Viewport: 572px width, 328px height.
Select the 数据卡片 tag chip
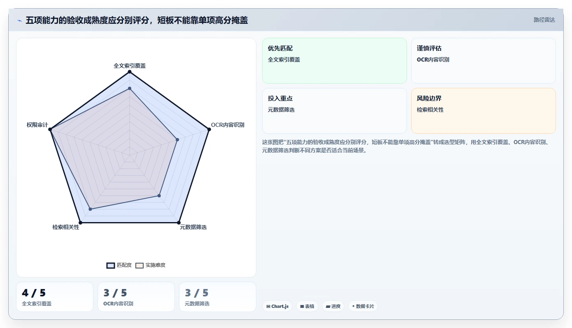pyautogui.click(x=363, y=306)
